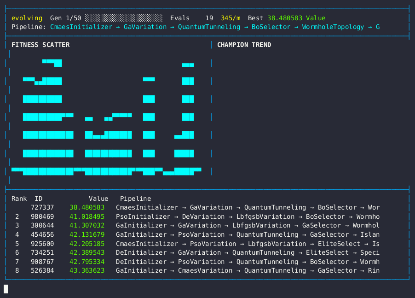Click the 'Evals' label in header
The image size is (415, 298).
pos(180,18)
